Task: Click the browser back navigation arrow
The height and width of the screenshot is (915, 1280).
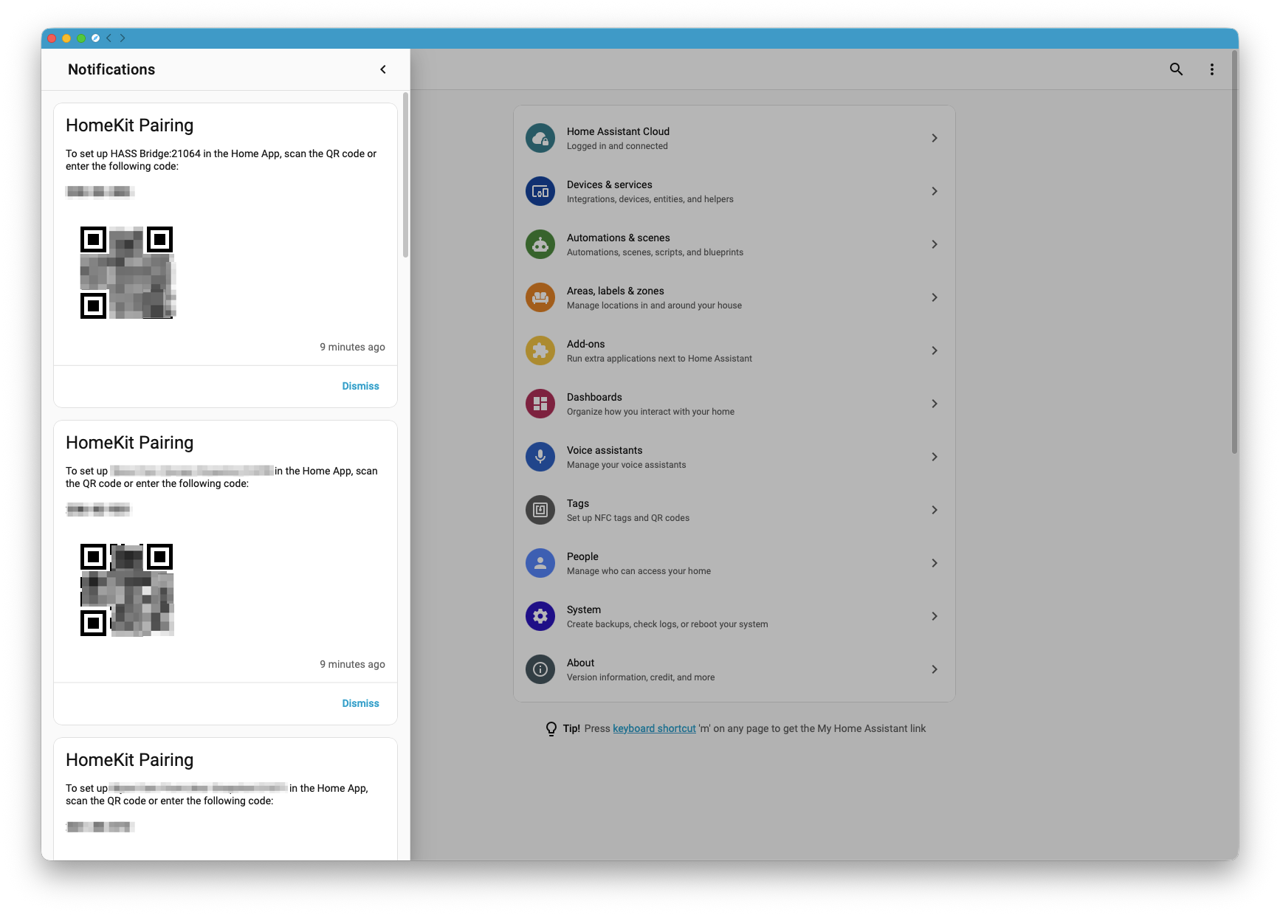Action: tap(109, 38)
